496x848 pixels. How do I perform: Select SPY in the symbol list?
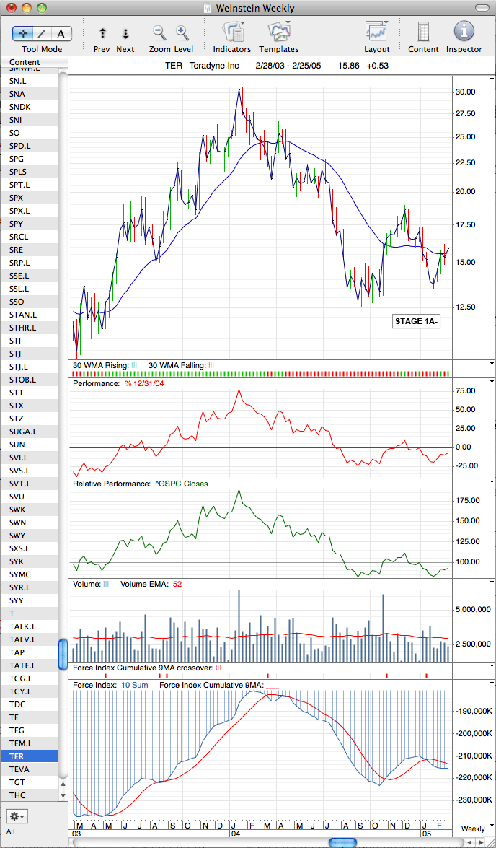pyautogui.click(x=29, y=223)
